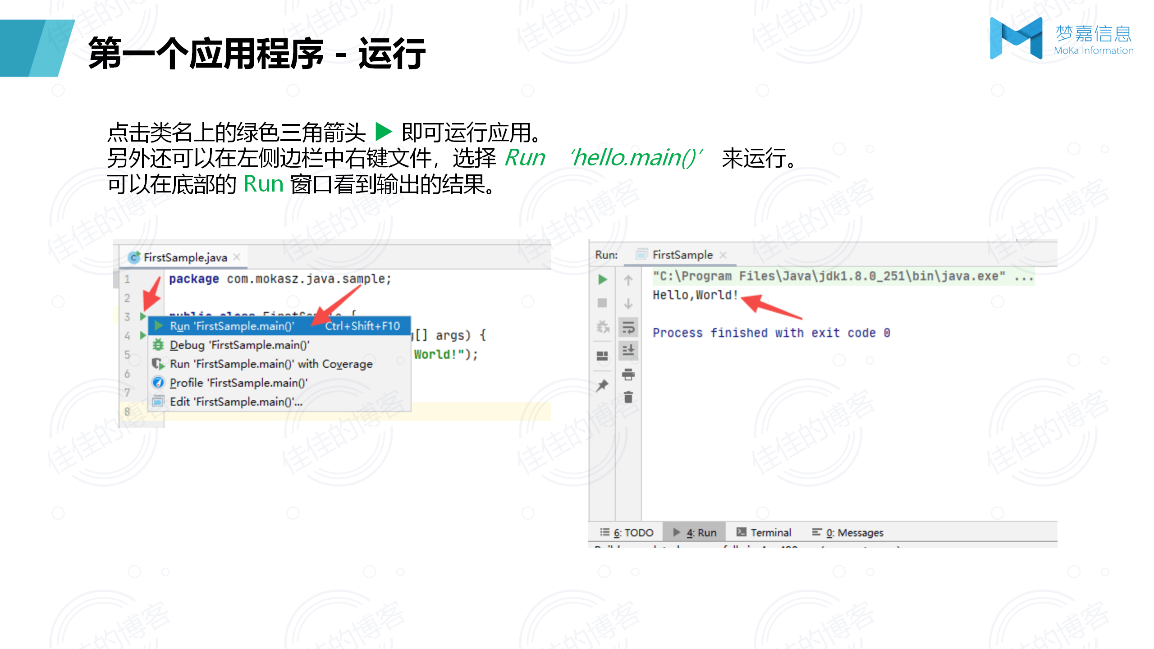1154x649 pixels.
Task: Select Profile 'FirstSample.main()' menu entry
Action: [x=279, y=383]
